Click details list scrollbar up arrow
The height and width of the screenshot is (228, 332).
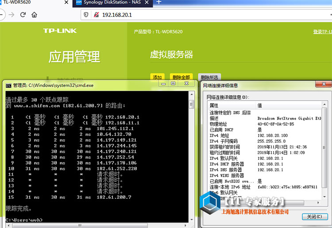click(324, 104)
